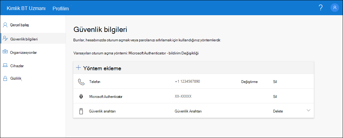Click Sil for Microsoft Authenticator
Image resolution: width=343 pixels, height=138 pixels.
[275, 96]
